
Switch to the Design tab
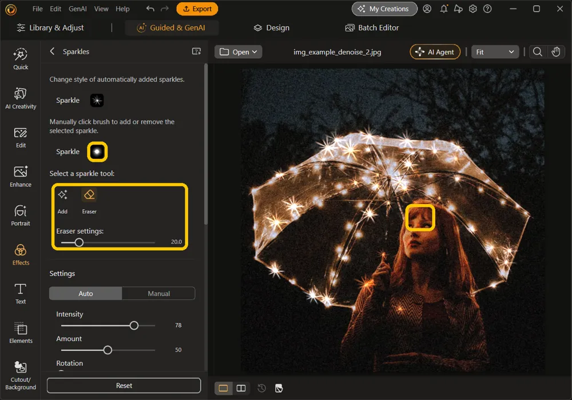271,27
